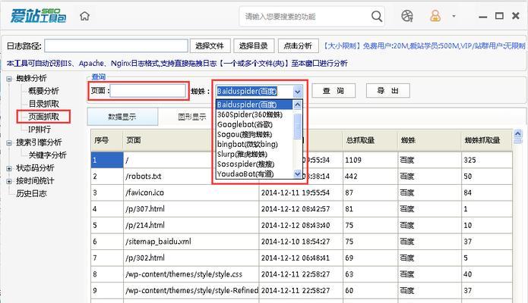The width and height of the screenshot is (528, 303).
Task: Click spider list scrollbar thumb
Action: point(297,126)
